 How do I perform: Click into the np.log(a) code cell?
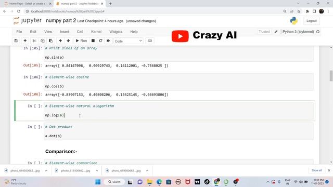click(x=178, y=111)
